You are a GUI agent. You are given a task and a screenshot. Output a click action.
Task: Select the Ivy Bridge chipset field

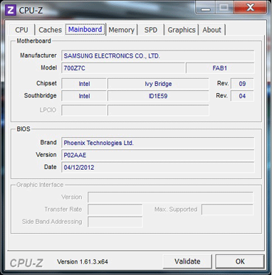158,84
